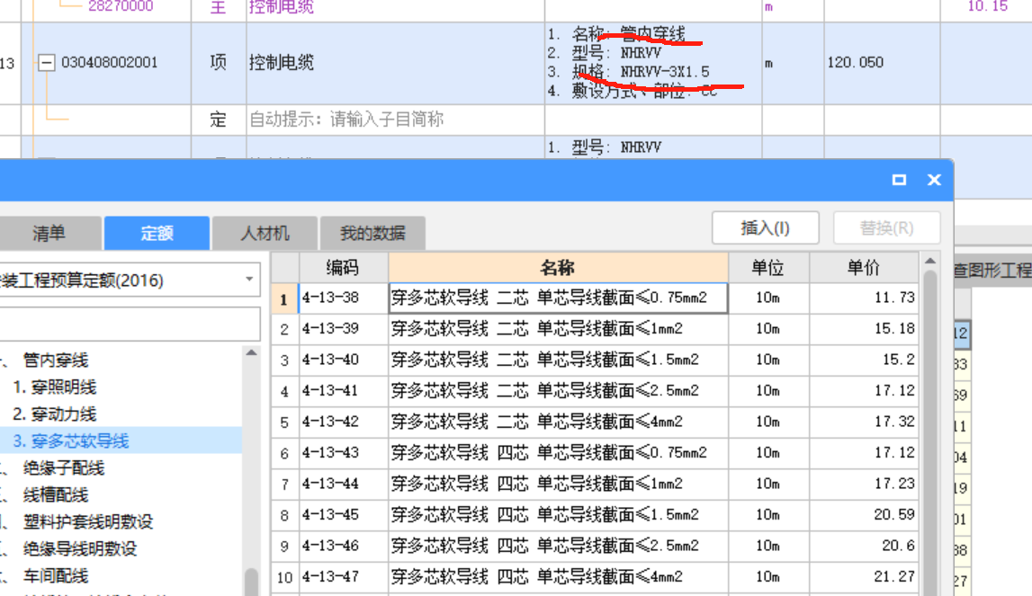This screenshot has width=1032, height=596.
Task: Click name cell 四芯 单芯导线截面≤4mm2
Action: 558,577
